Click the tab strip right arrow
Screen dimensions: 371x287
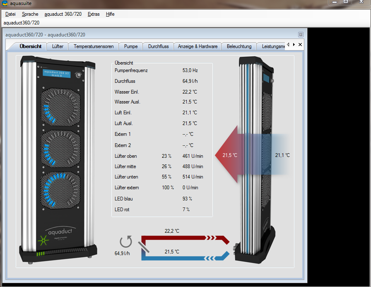point(294,44)
